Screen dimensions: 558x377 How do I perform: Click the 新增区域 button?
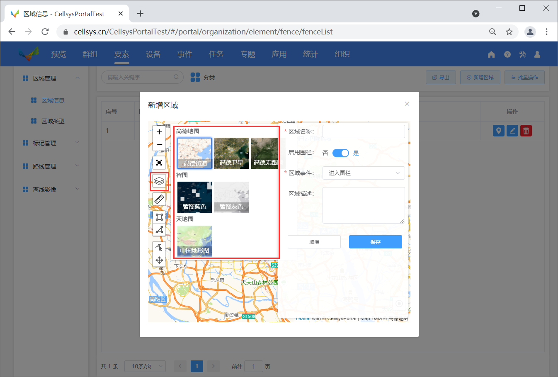[480, 77]
